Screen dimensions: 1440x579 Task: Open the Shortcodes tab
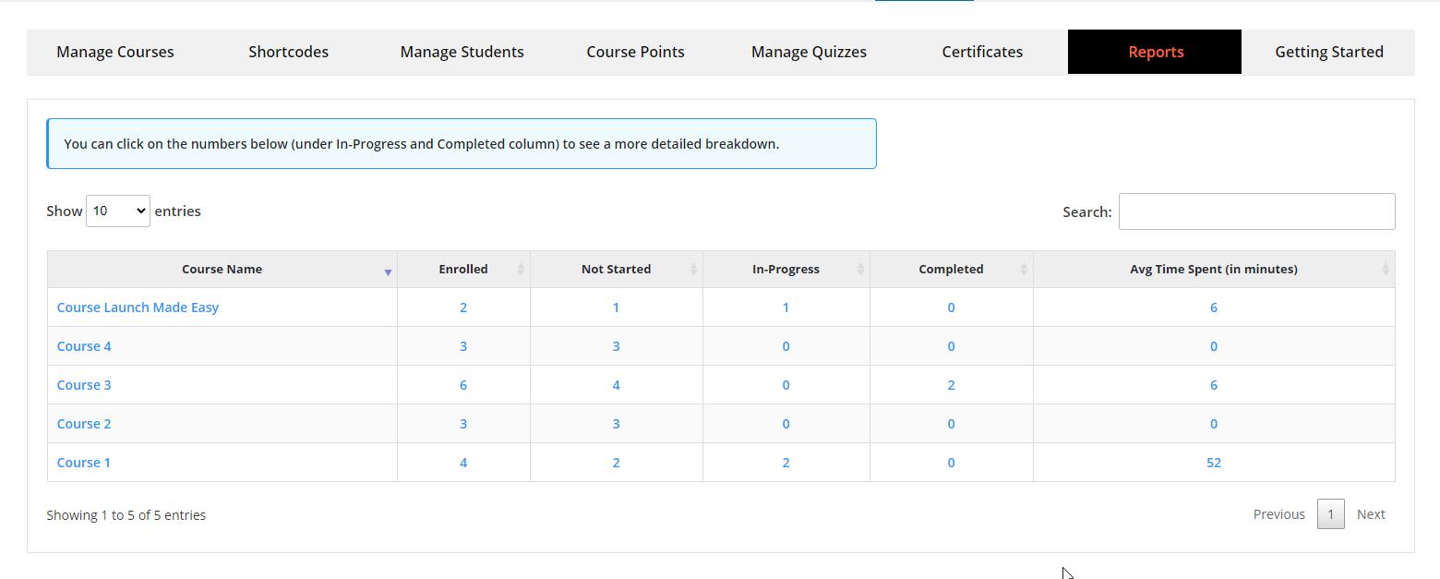pos(288,53)
